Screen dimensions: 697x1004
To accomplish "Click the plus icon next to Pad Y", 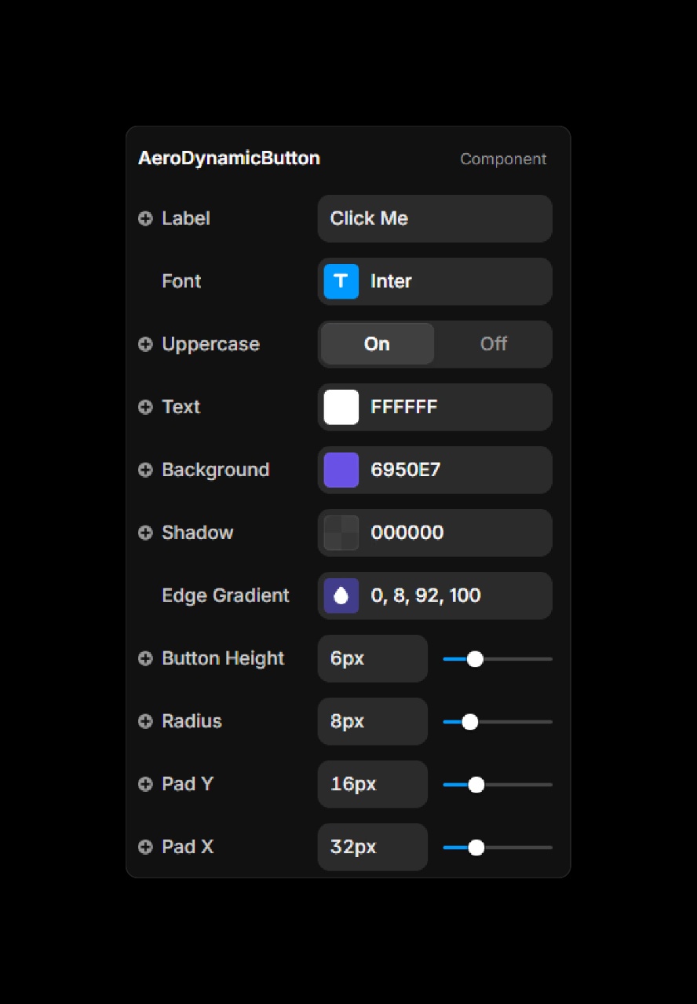I will pos(145,784).
